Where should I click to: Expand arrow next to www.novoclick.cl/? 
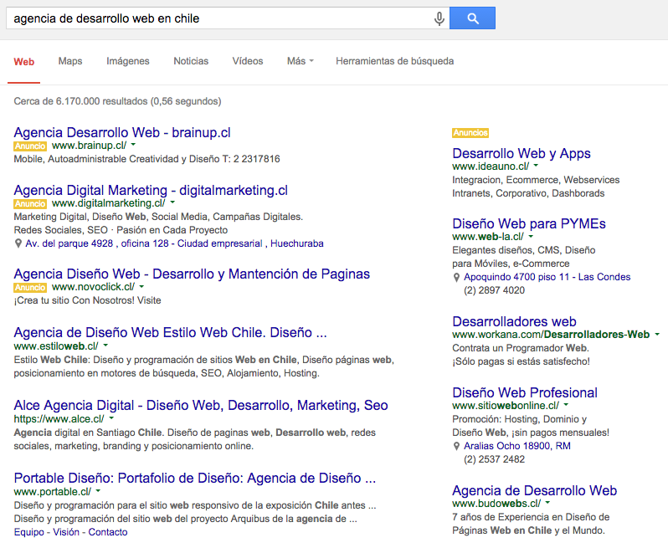click(141, 287)
